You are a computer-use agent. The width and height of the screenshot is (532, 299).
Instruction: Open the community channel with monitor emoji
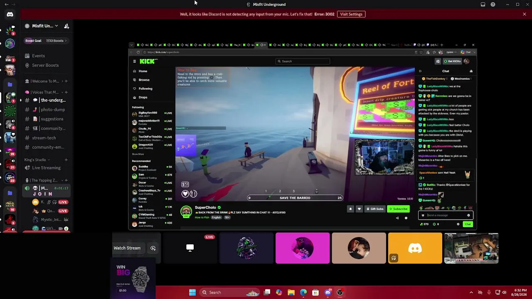click(x=46, y=128)
